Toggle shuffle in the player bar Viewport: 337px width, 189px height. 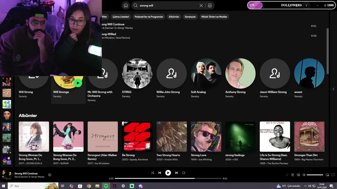click(152, 173)
